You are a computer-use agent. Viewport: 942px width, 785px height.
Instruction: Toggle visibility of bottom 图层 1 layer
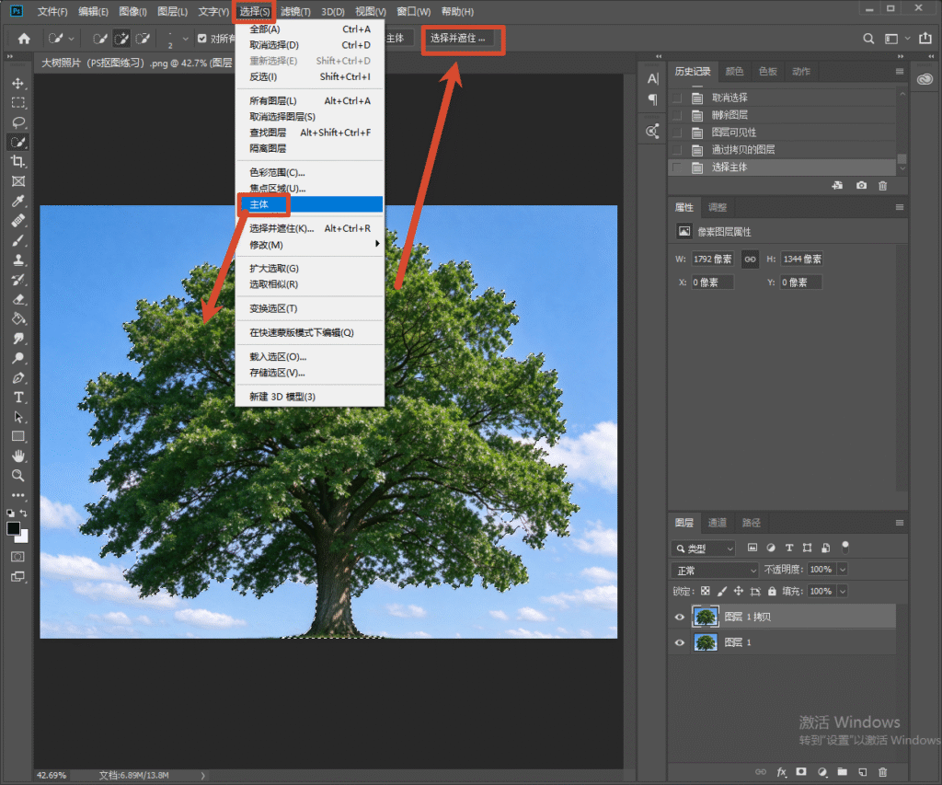tap(680, 642)
